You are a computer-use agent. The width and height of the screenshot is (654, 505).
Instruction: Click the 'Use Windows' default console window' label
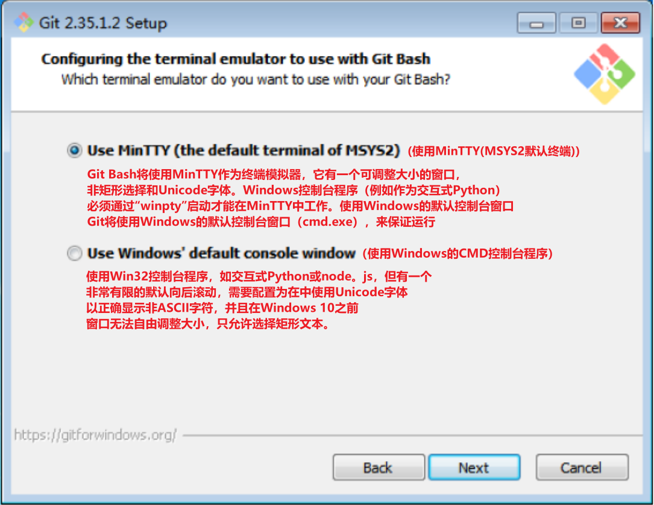tap(221, 253)
